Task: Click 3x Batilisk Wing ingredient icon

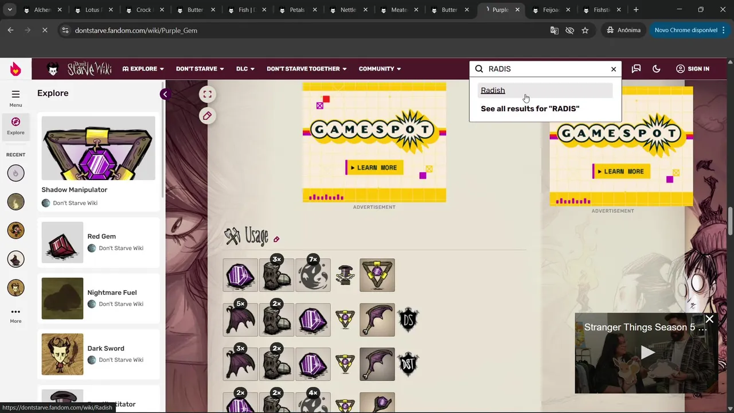Action: tap(240, 364)
